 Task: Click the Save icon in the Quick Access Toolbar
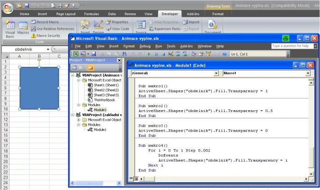27,6
